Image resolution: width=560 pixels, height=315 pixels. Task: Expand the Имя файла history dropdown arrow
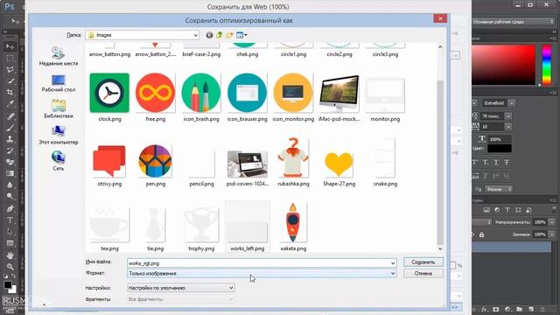click(x=393, y=263)
